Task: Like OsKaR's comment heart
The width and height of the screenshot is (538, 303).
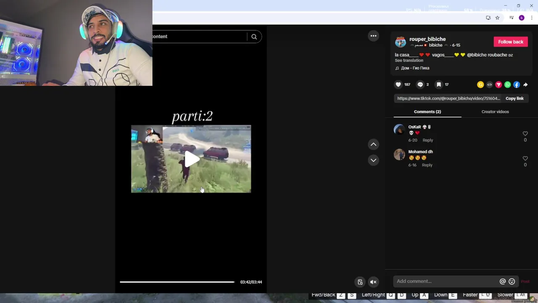Action: tap(525, 134)
